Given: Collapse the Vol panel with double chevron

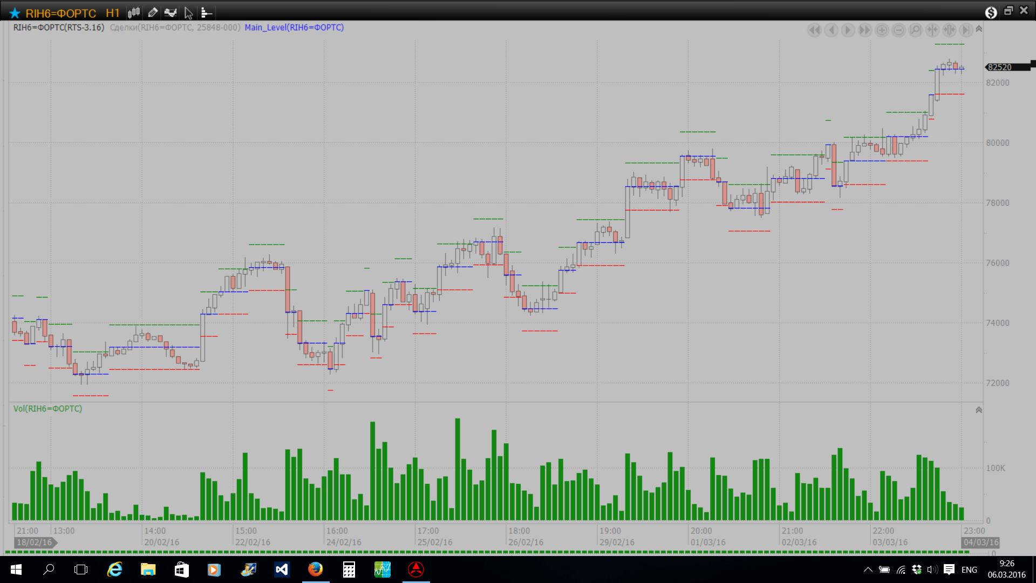Looking at the screenshot, I should pyautogui.click(x=979, y=410).
